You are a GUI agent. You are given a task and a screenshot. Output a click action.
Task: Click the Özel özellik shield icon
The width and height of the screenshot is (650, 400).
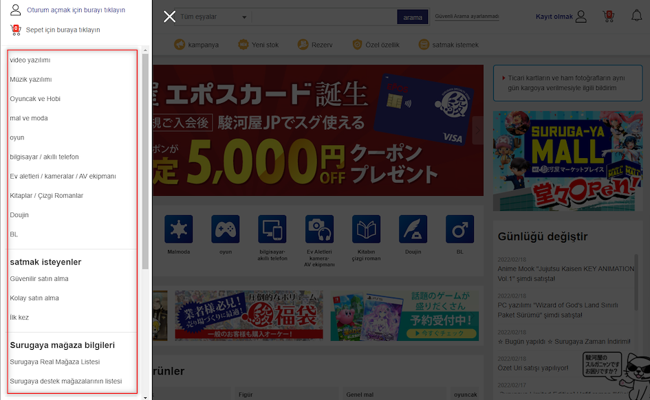pyautogui.click(x=357, y=44)
